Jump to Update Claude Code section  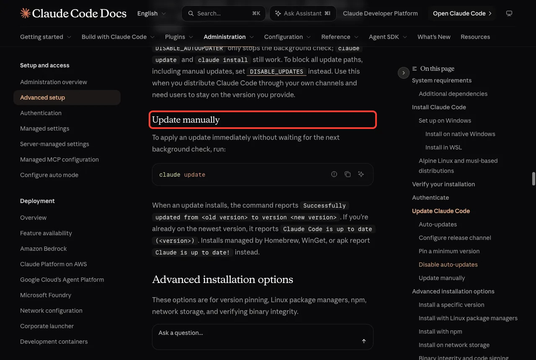point(441,211)
